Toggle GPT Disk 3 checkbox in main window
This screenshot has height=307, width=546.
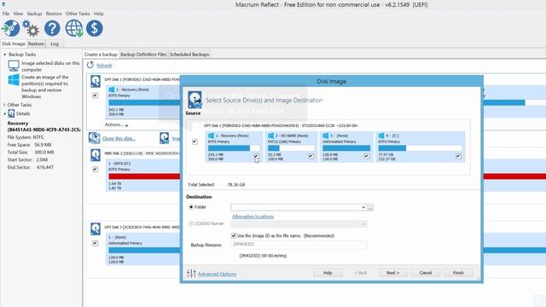(x=95, y=242)
